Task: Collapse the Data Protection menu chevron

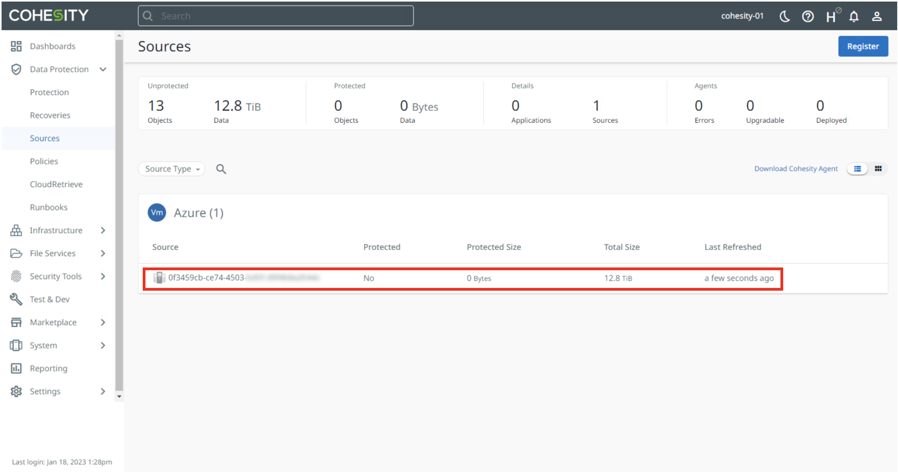Action: click(103, 69)
